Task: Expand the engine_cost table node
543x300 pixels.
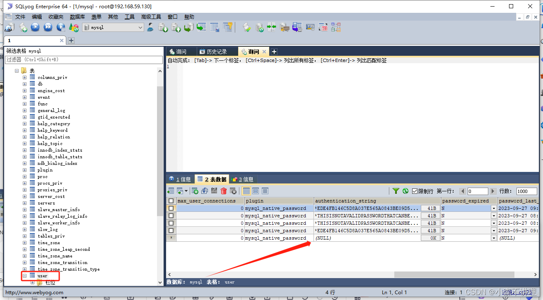Action: (24, 90)
